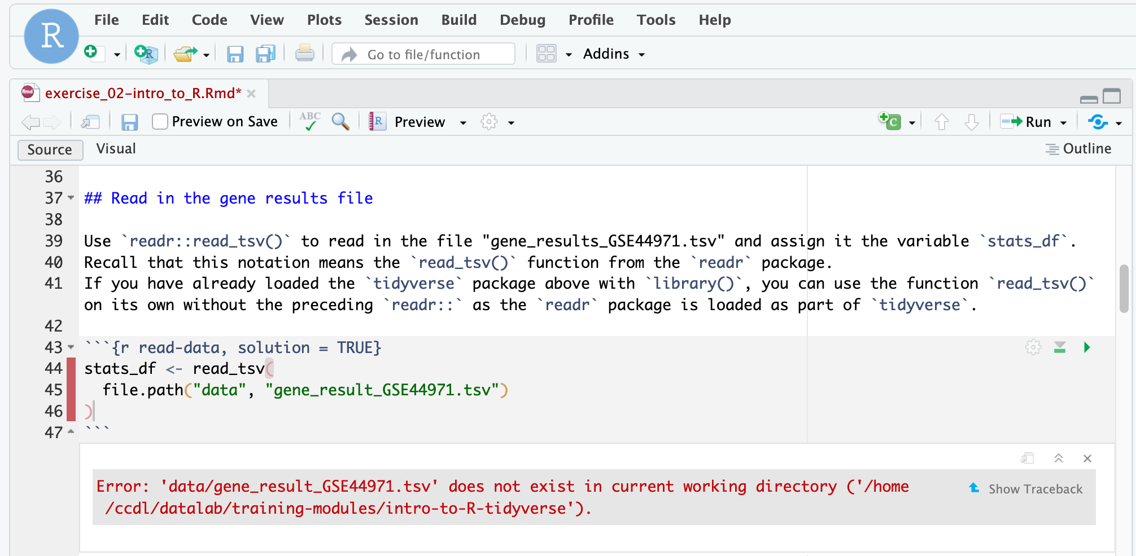Image resolution: width=1136 pixels, height=556 pixels.
Task: Pop out chunk output in new window
Action: [x=1028, y=458]
